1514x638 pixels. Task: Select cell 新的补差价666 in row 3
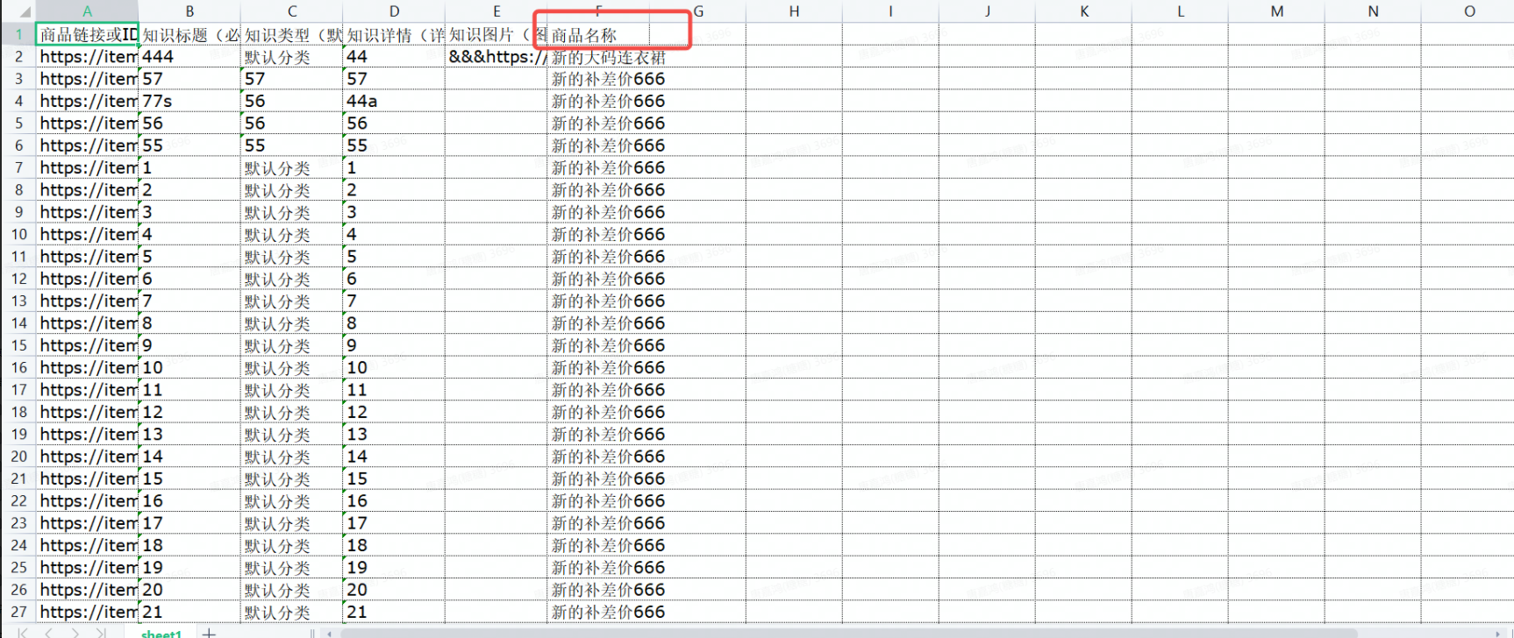tap(599, 79)
